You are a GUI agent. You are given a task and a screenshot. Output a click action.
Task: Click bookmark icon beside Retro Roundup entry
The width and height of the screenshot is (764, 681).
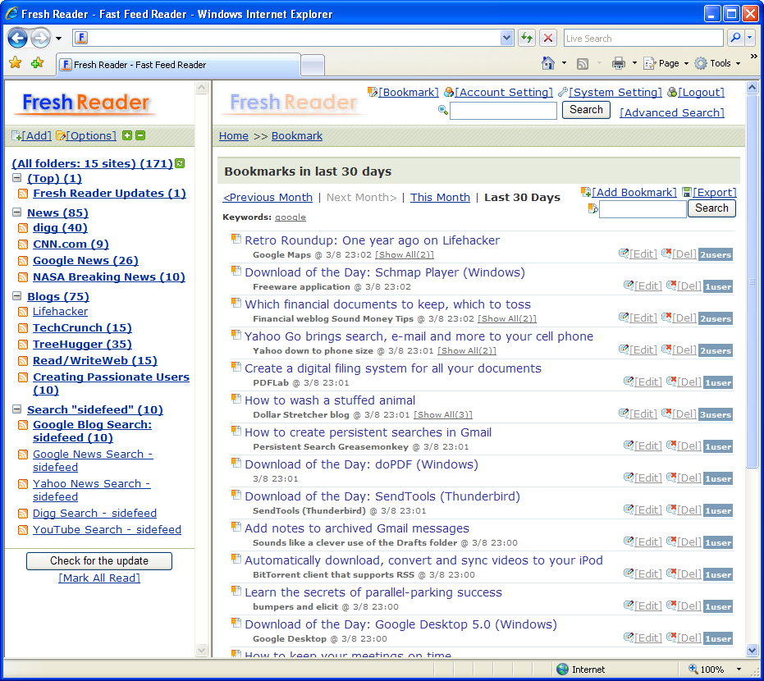[x=236, y=239]
